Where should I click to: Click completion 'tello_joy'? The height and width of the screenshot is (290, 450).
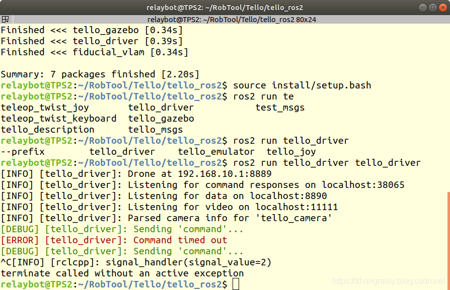(291, 152)
